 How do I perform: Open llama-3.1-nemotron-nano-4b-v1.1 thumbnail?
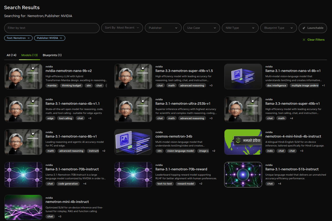pos(24,109)
